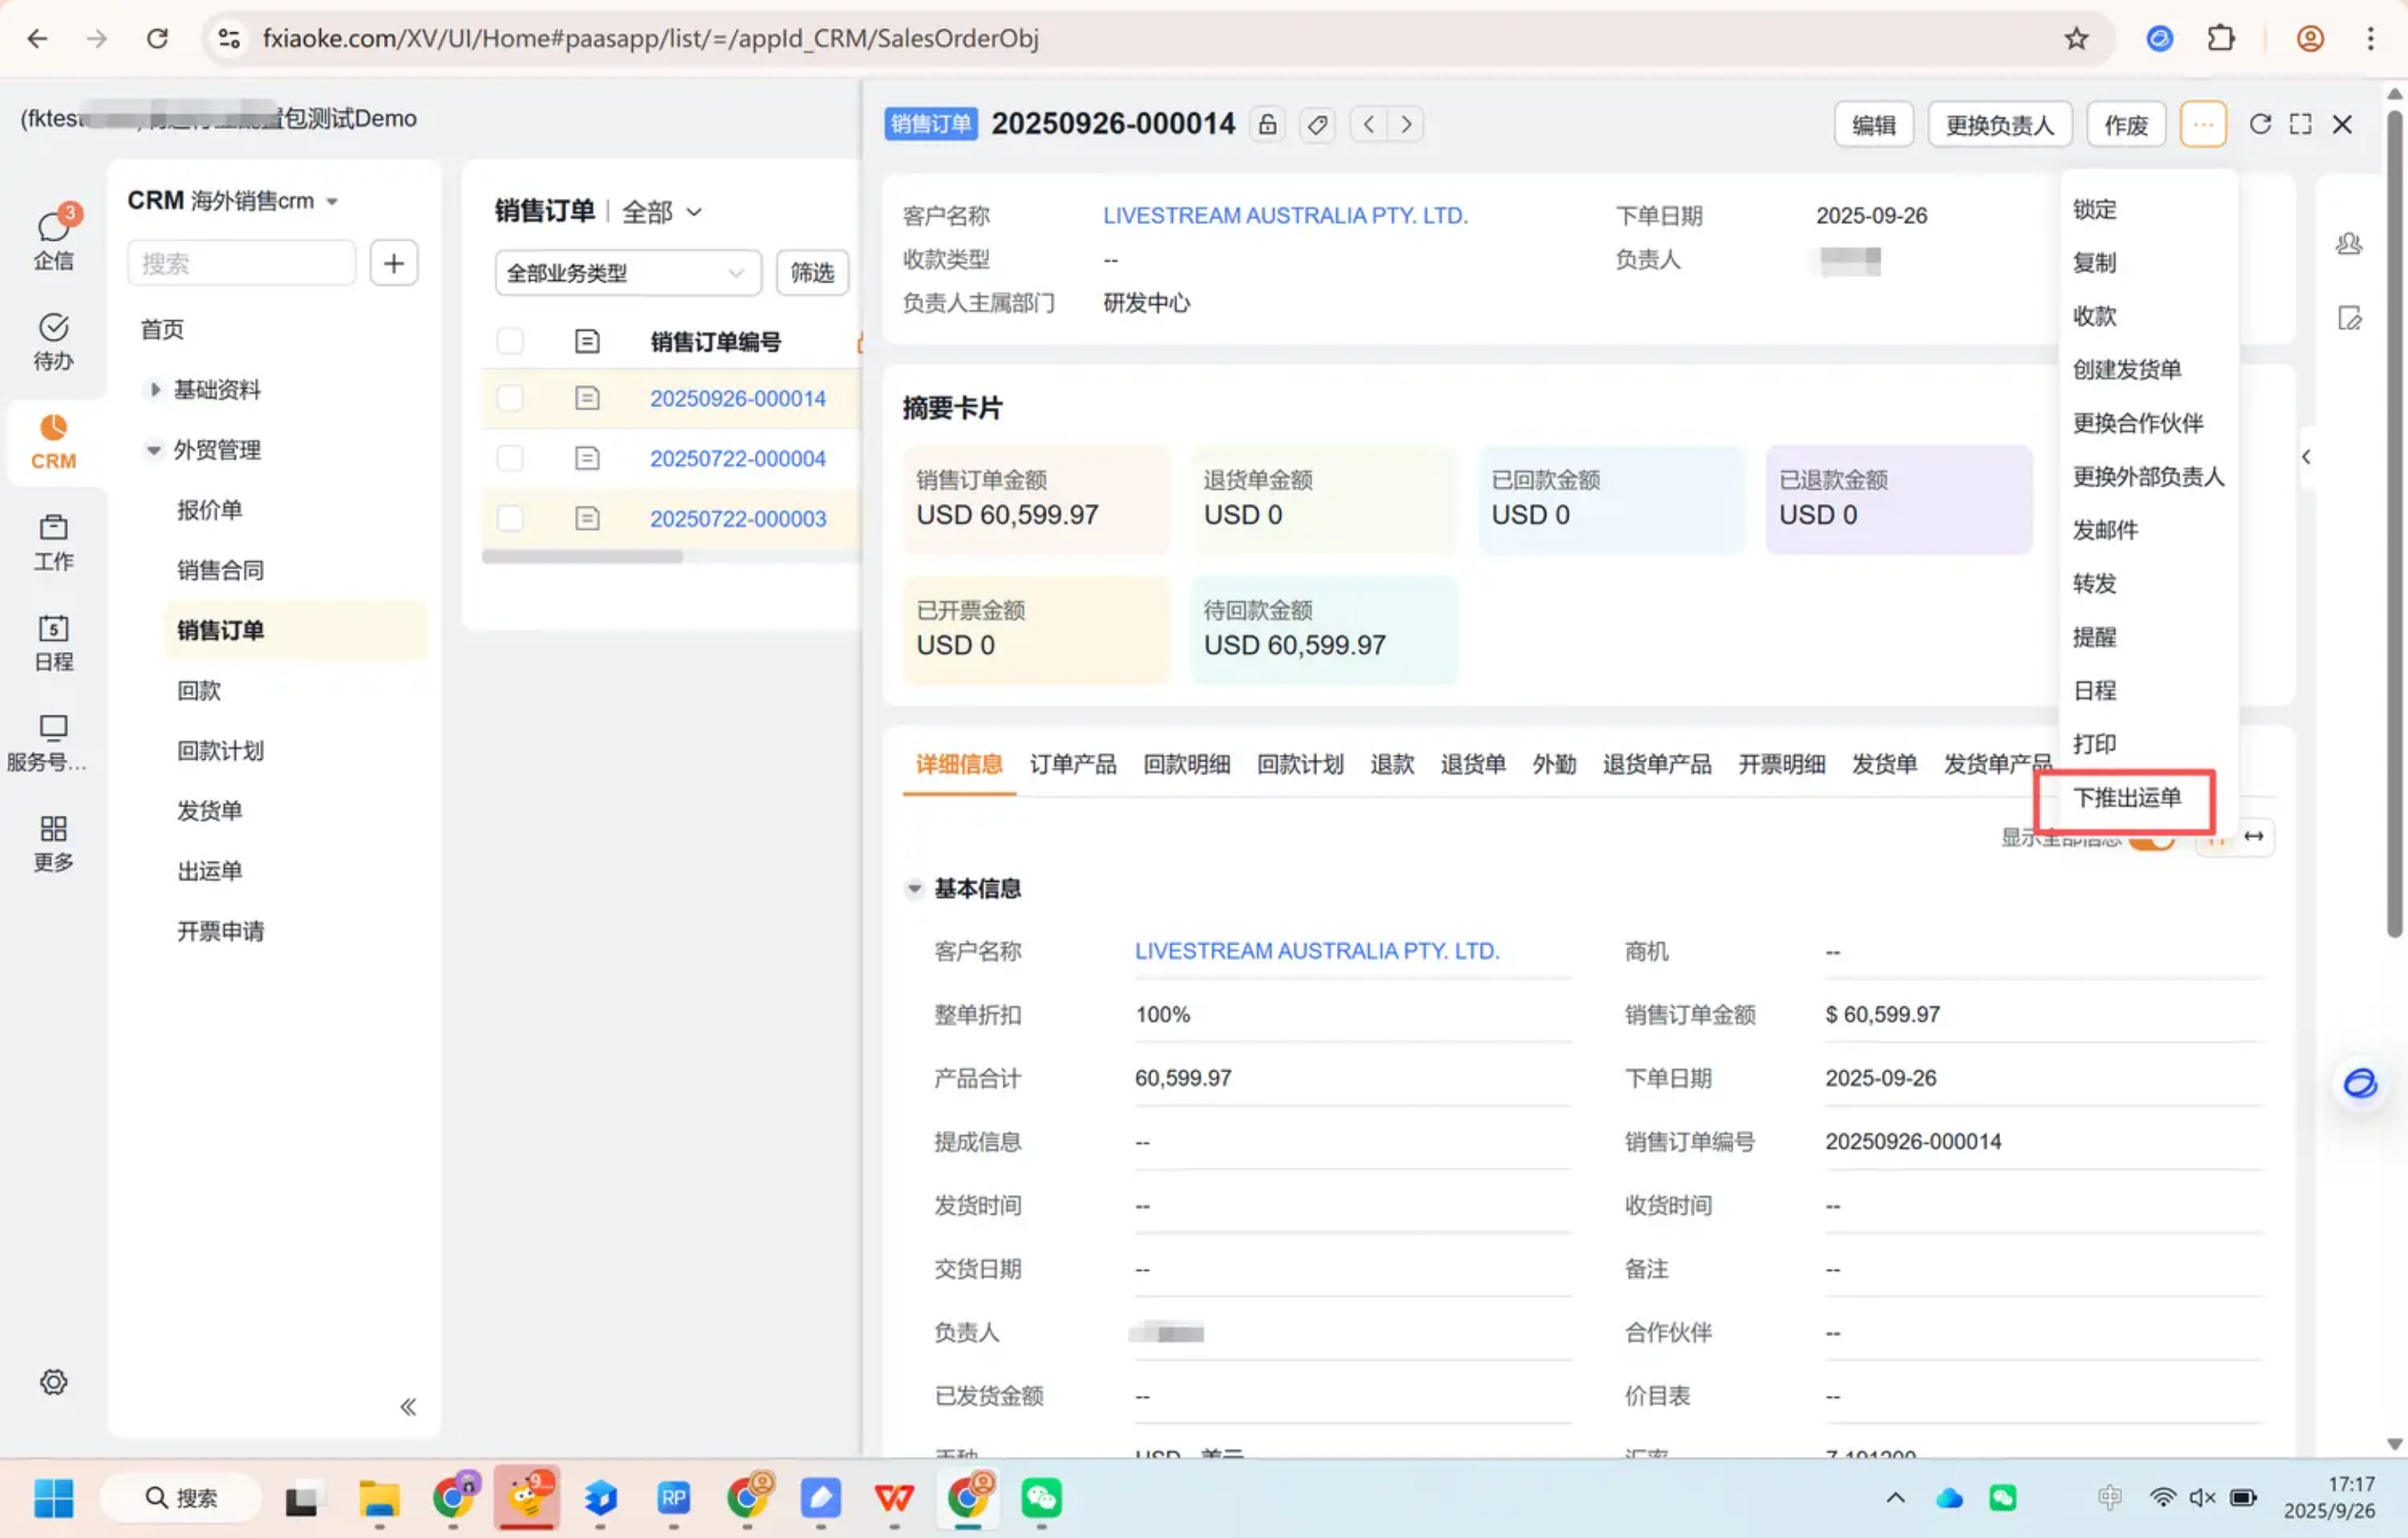Viewport: 2408px width, 1538px height.
Task: Open order link 20250722-000003
Action: pos(737,518)
